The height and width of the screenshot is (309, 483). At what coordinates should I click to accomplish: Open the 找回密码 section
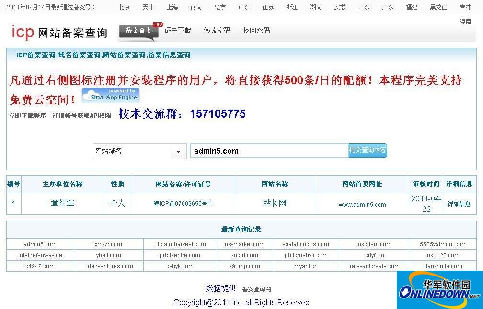[256, 30]
